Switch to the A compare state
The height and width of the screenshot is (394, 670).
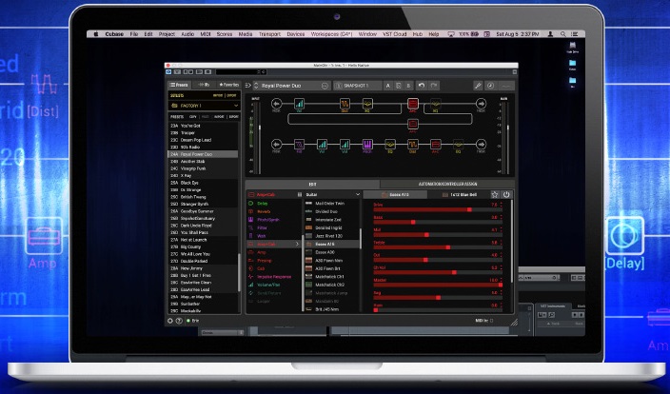388,86
